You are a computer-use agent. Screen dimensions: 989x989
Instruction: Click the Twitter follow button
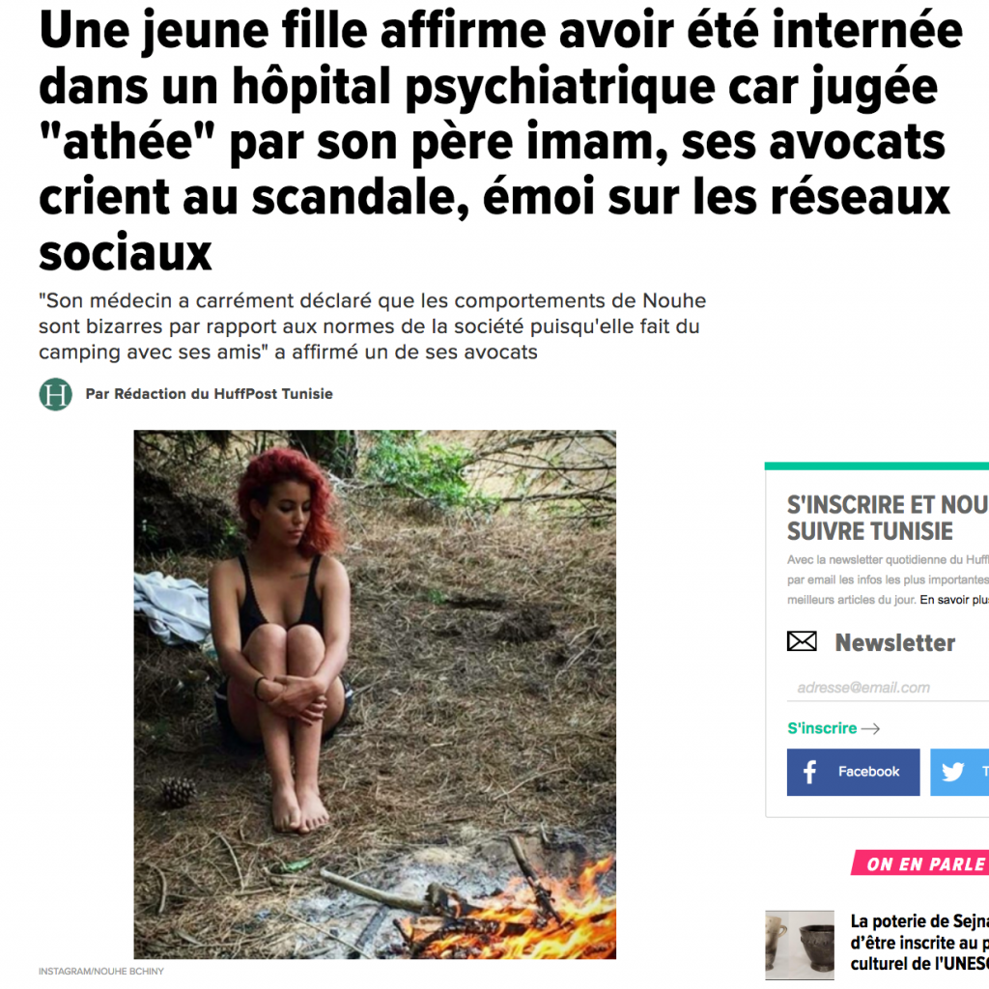pyautogui.click(x=959, y=772)
